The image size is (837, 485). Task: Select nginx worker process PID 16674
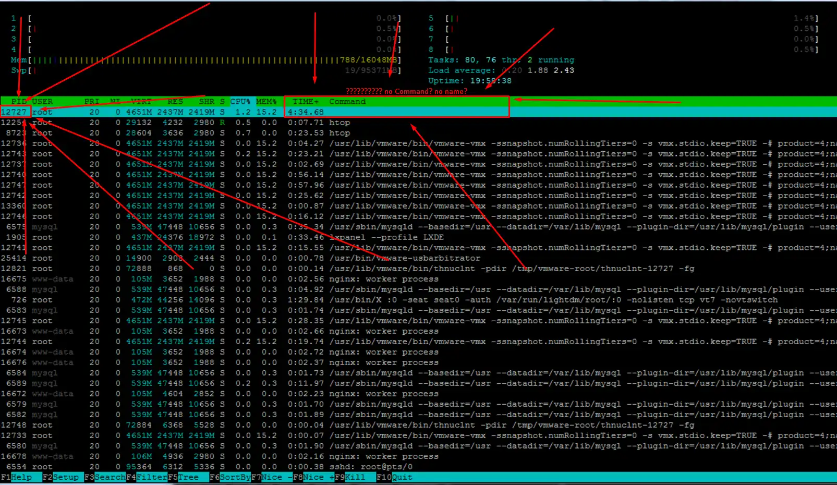click(x=418, y=352)
